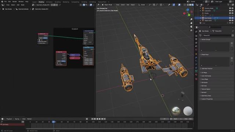Toggle viewport visibility for Geo Nodes

230,18
